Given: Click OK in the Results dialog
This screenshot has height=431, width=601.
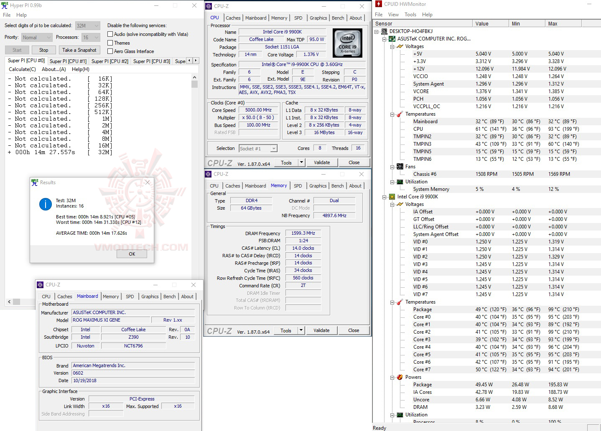Looking at the screenshot, I should tap(132, 254).
